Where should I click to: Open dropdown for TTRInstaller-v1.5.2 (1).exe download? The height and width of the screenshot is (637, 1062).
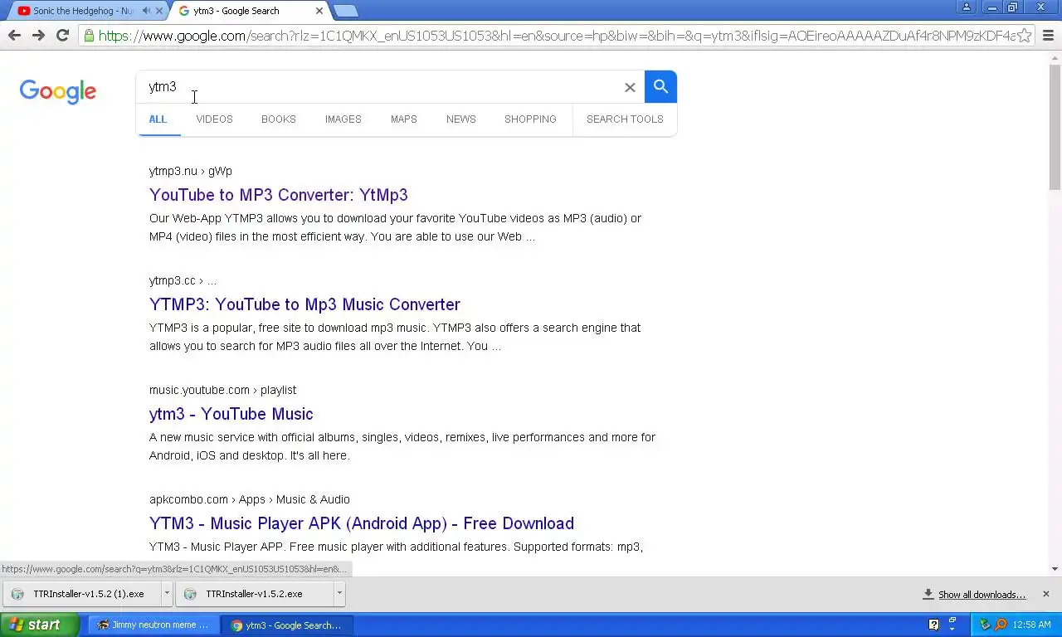[x=167, y=593]
